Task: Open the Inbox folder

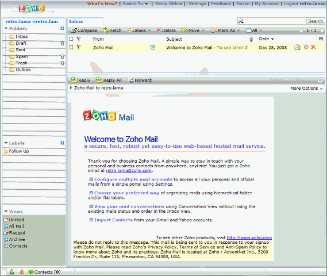Action: [18, 37]
